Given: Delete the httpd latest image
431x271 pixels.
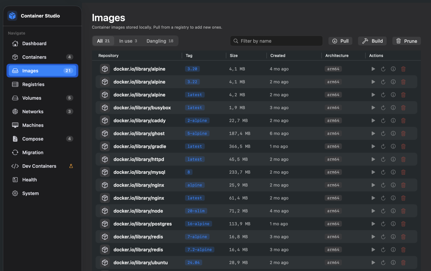Looking at the screenshot, I should click(403, 159).
